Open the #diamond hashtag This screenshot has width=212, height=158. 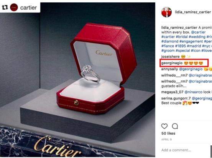(x=170, y=41)
